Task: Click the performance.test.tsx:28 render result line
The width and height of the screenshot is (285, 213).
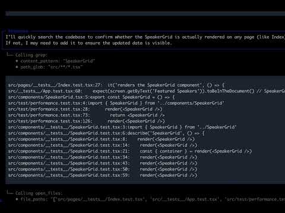Action: [x=85, y=109]
